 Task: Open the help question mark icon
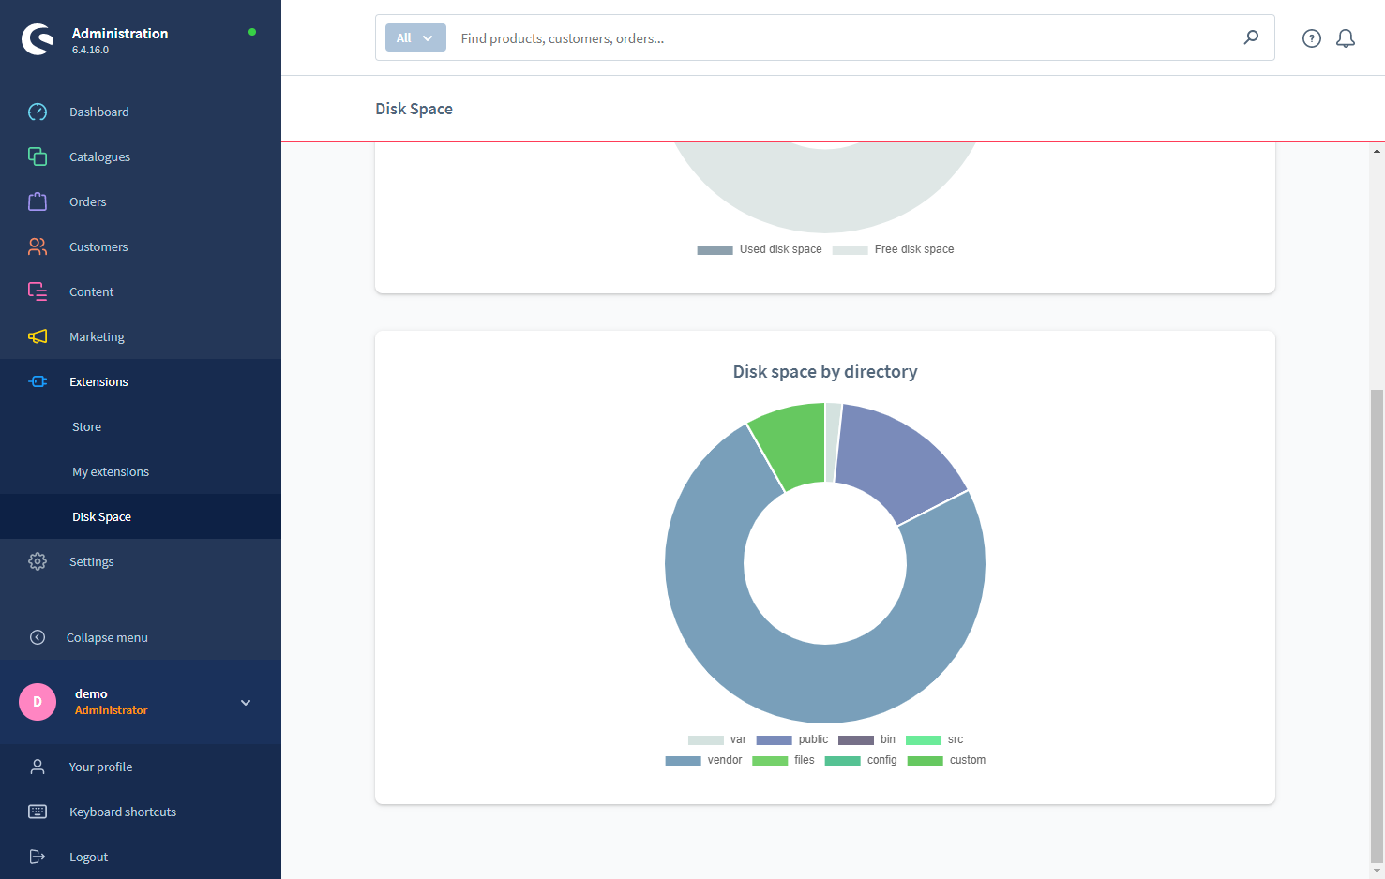pos(1312,38)
